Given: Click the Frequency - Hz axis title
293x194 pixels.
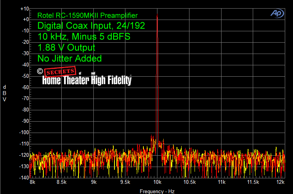Looking at the screenshot, I should [157, 191].
